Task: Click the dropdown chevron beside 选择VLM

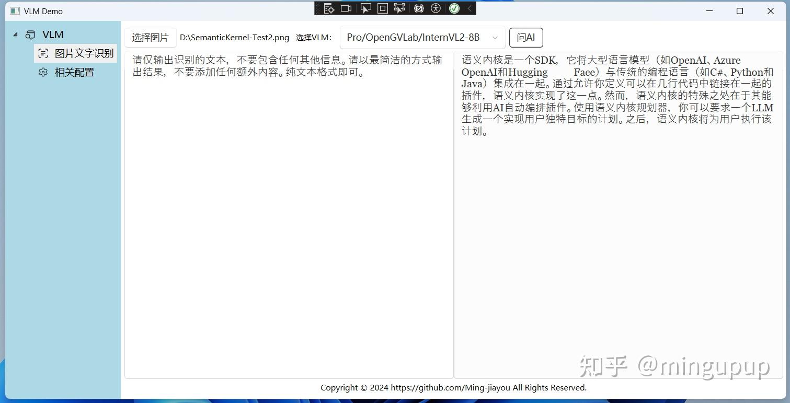Action: coord(495,37)
